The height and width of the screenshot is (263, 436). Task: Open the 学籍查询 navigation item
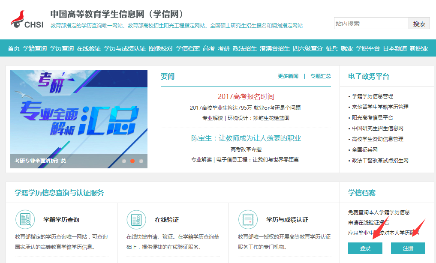35,48
